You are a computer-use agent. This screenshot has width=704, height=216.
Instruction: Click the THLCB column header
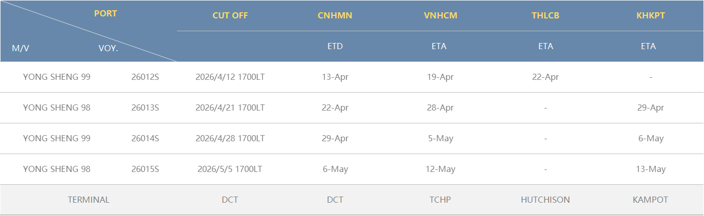[x=545, y=15]
